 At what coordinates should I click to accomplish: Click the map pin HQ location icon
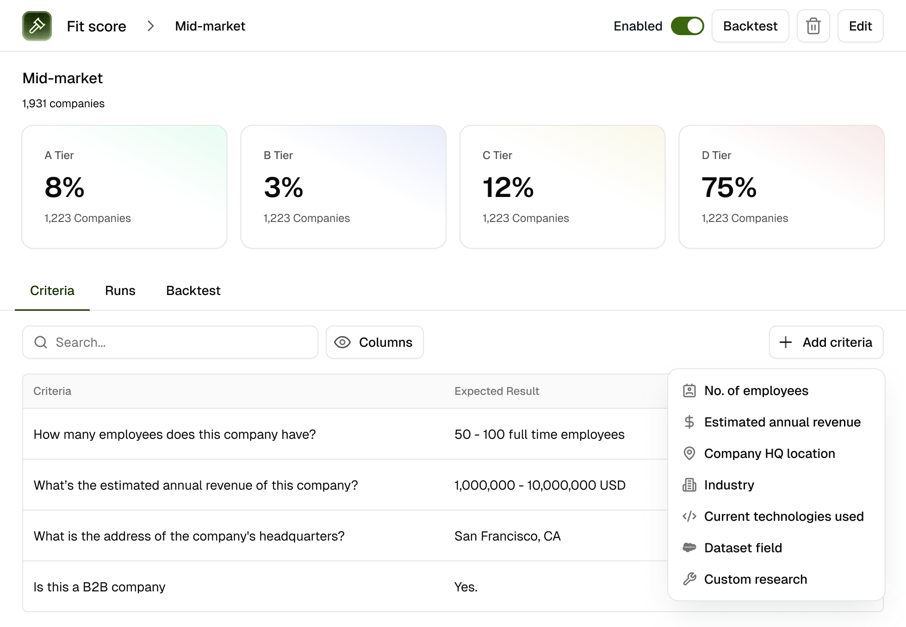689,454
